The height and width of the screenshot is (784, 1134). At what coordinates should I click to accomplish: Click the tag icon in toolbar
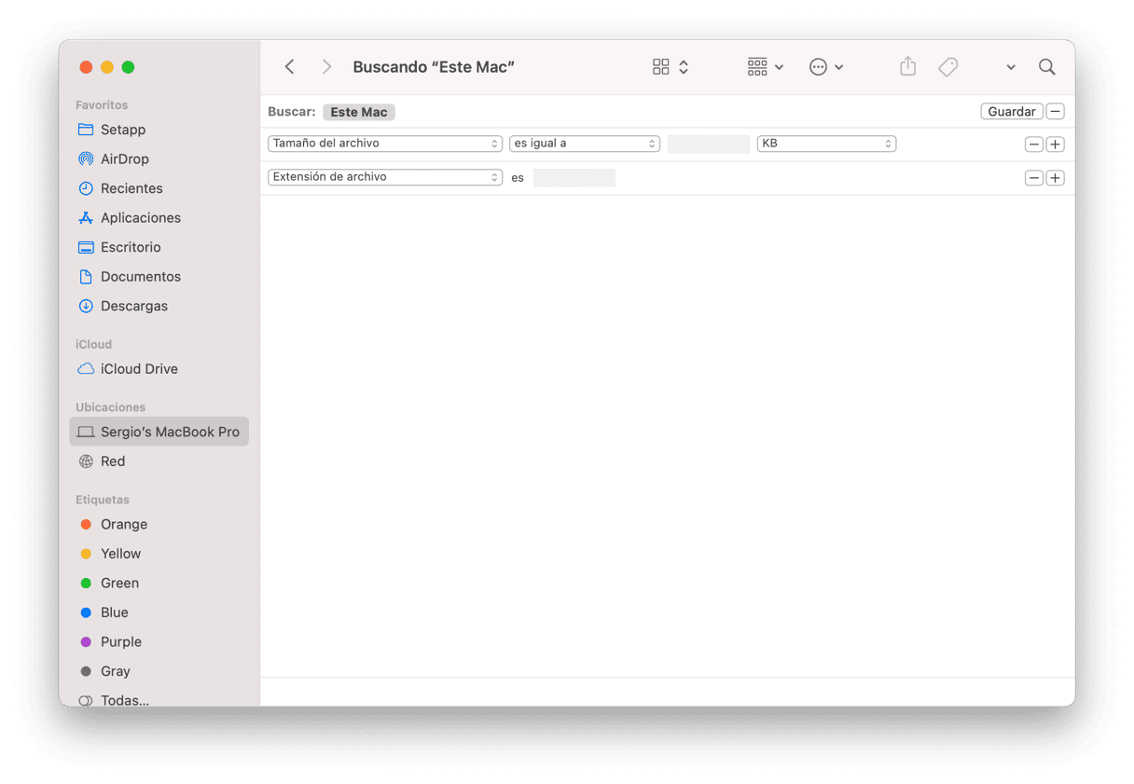[x=948, y=67]
